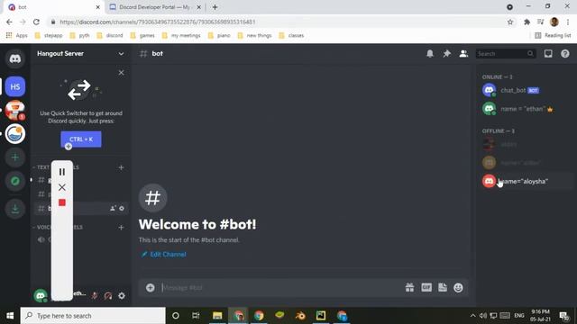
Task: Go back in browser history
Action: [9, 22]
